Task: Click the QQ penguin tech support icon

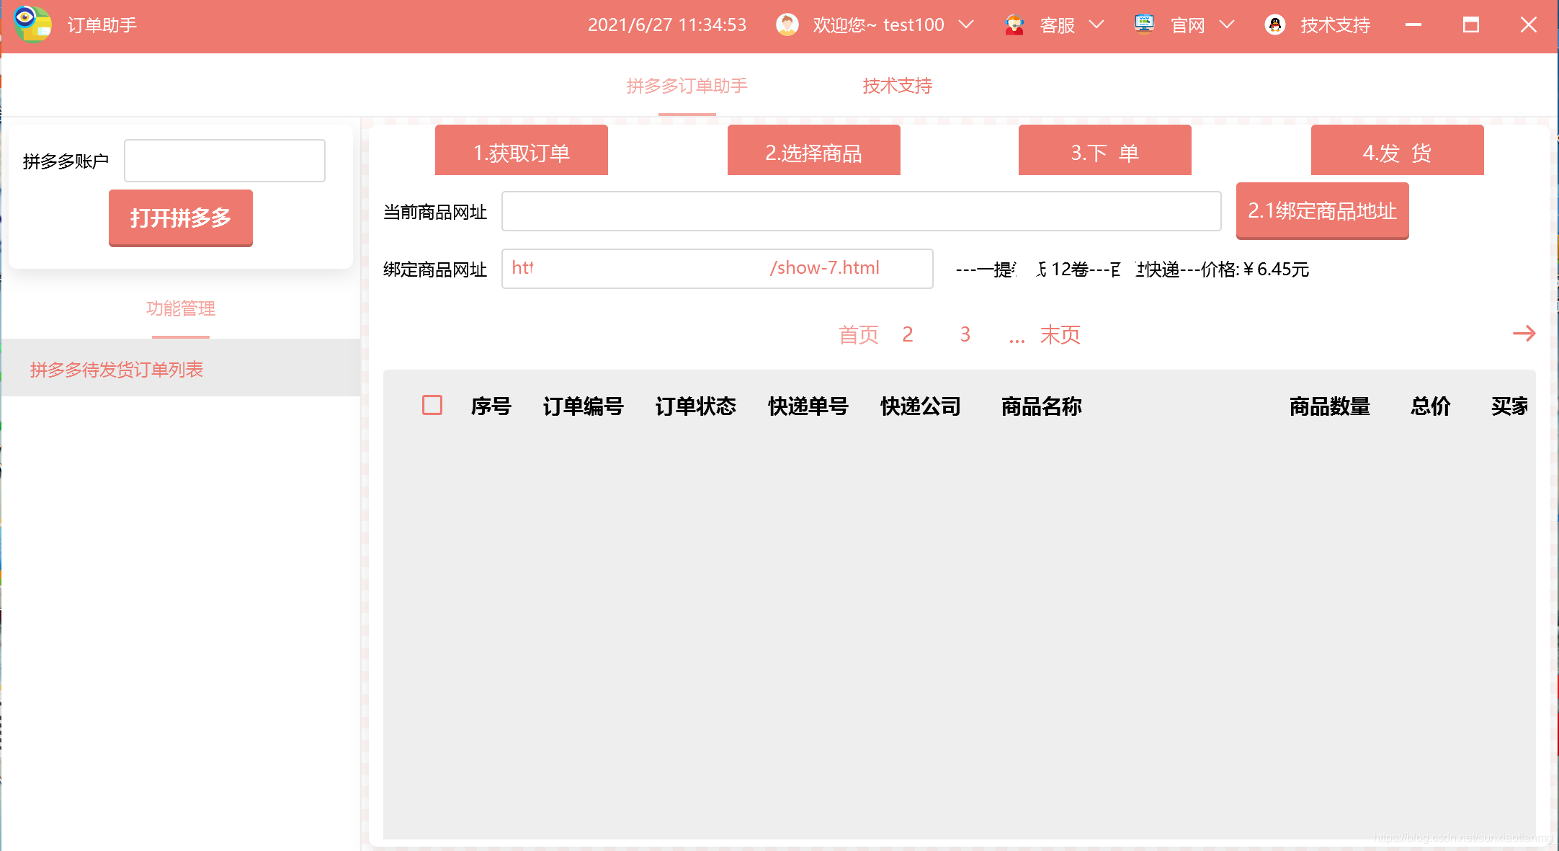Action: tap(1275, 25)
